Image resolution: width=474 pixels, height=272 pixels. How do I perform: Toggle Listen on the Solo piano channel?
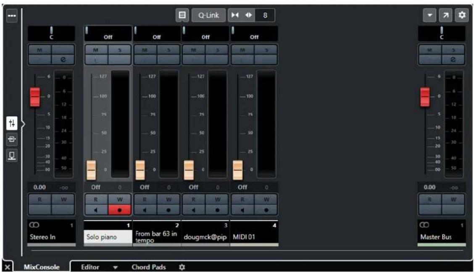(x=96, y=60)
